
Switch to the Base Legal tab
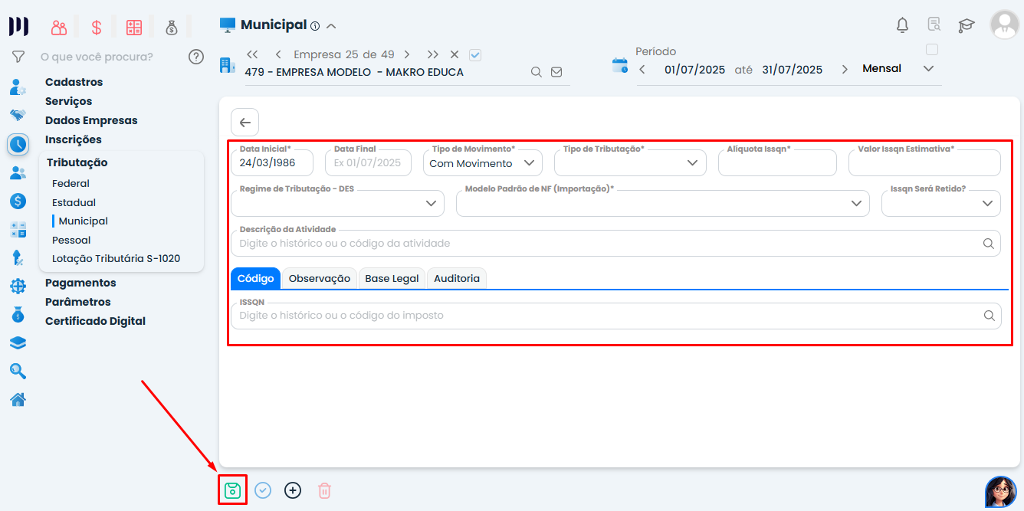point(392,279)
